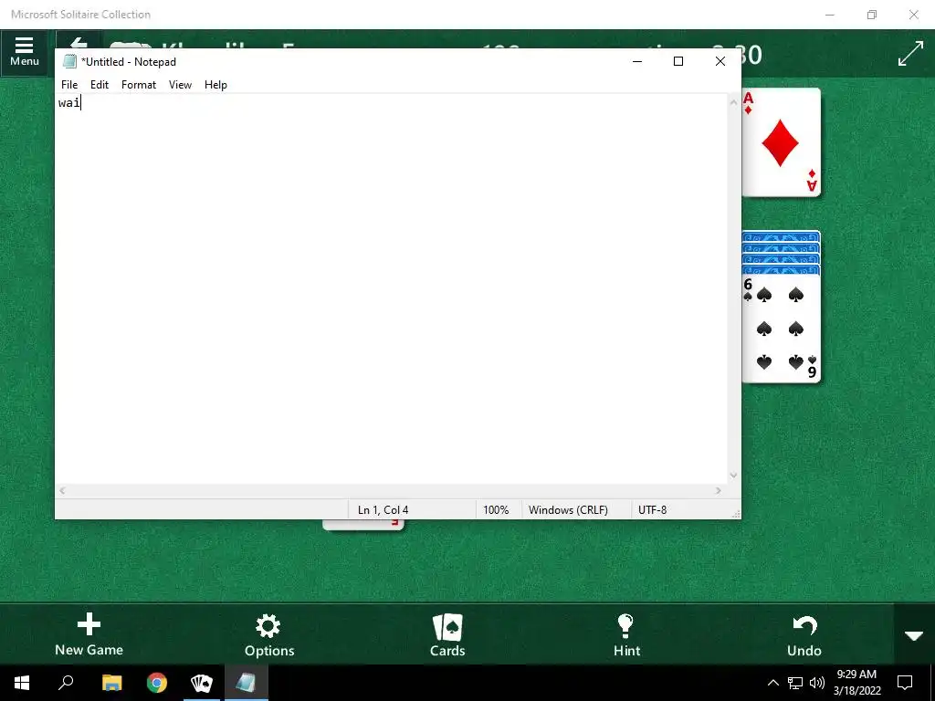935x701 pixels.
Task: Start a New Game in Solitaire
Action: 89,635
